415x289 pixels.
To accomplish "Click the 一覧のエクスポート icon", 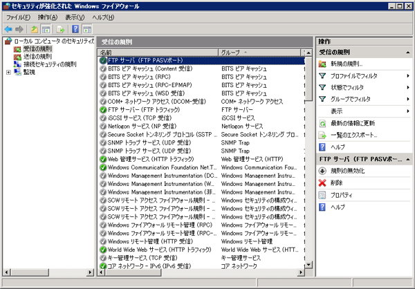I will (322, 136).
